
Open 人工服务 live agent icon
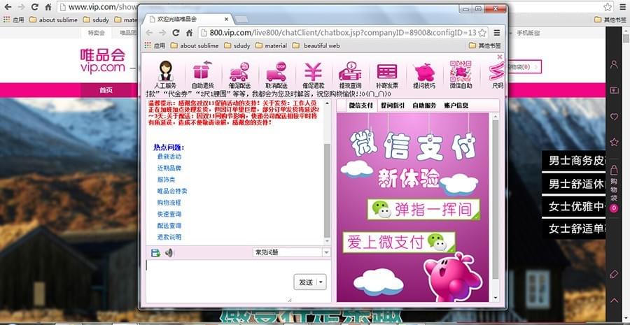point(165,75)
